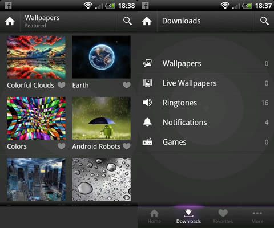Select the Downloads bottom tab
Image resolution: width=274 pixels, height=228 pixels.
point(188,217)
